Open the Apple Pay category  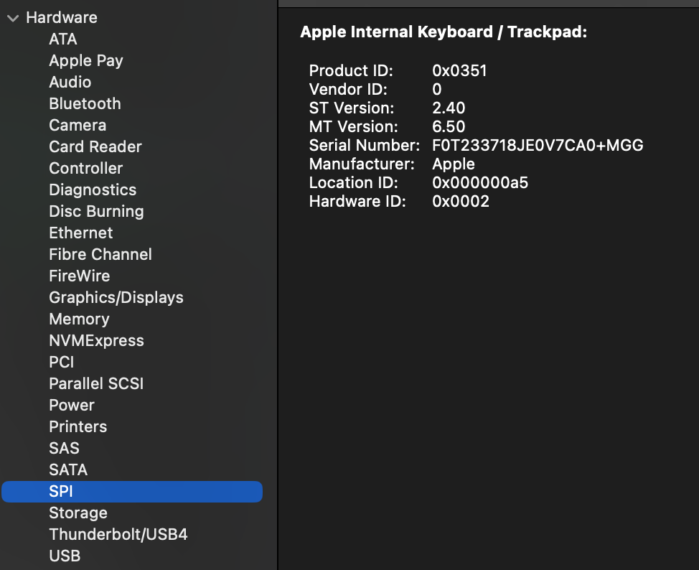(x=85, y=61)
